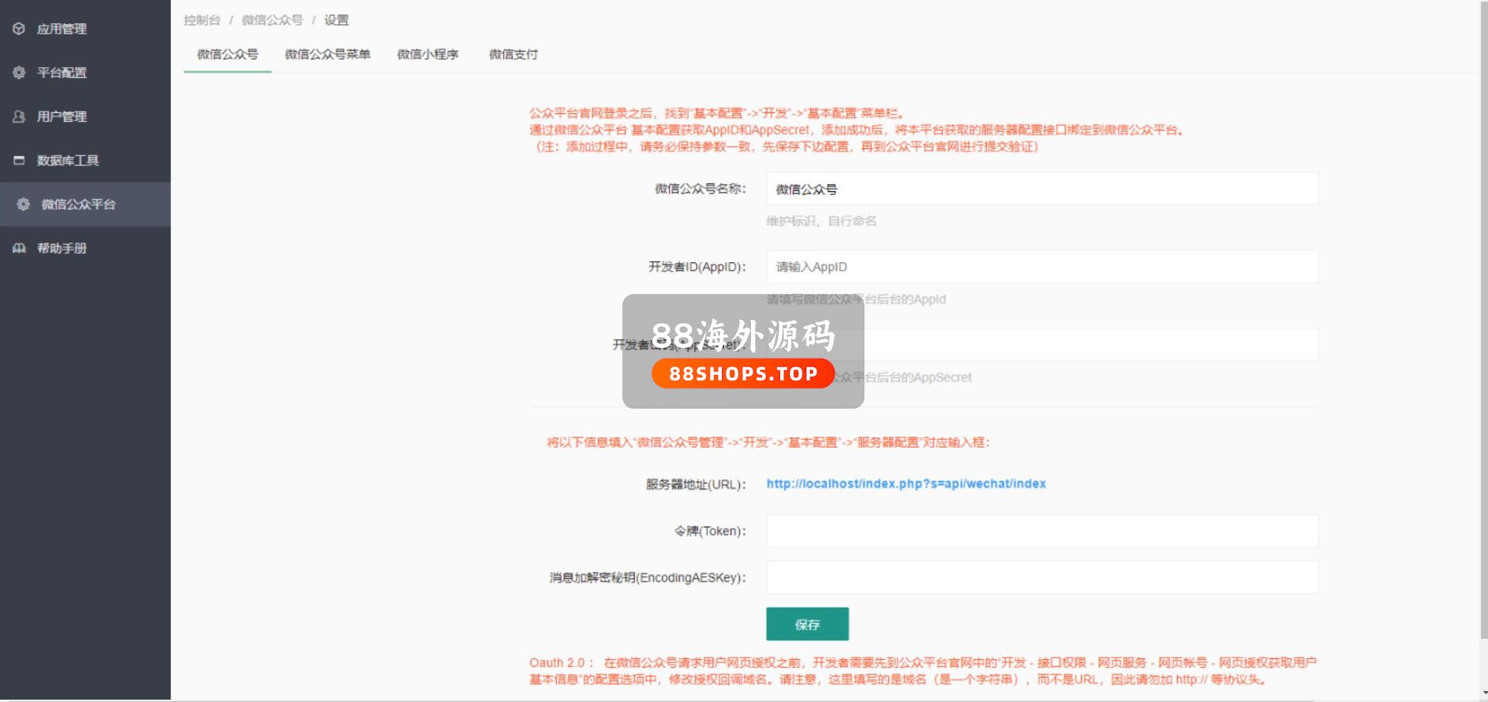Go to 控制台 in the breadcrumb

[x=202, y=20]
